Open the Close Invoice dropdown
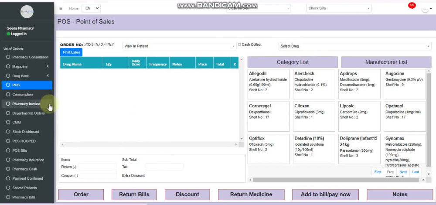This screenshot has width=436, height=205. coord(258,8)
